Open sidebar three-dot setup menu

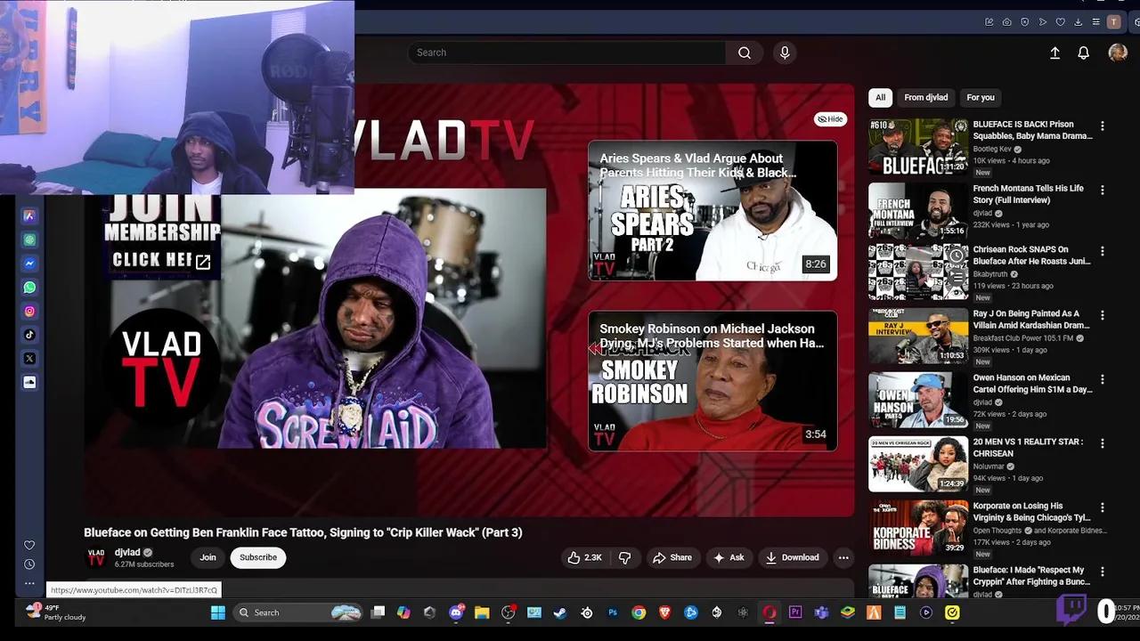pos(29,583)
